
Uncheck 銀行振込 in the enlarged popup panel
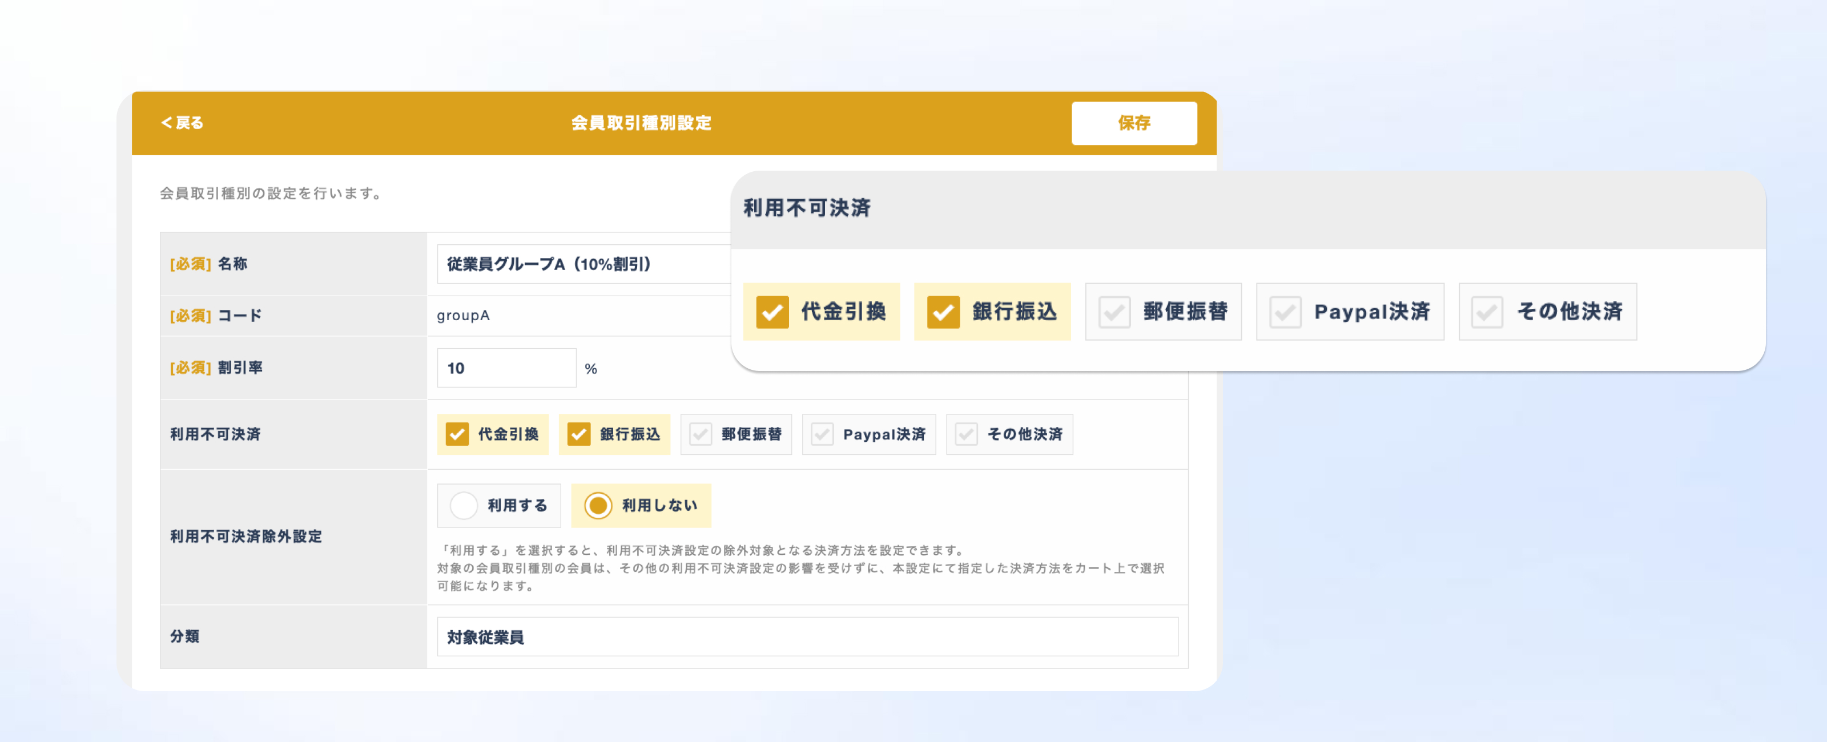click(943, 312)
